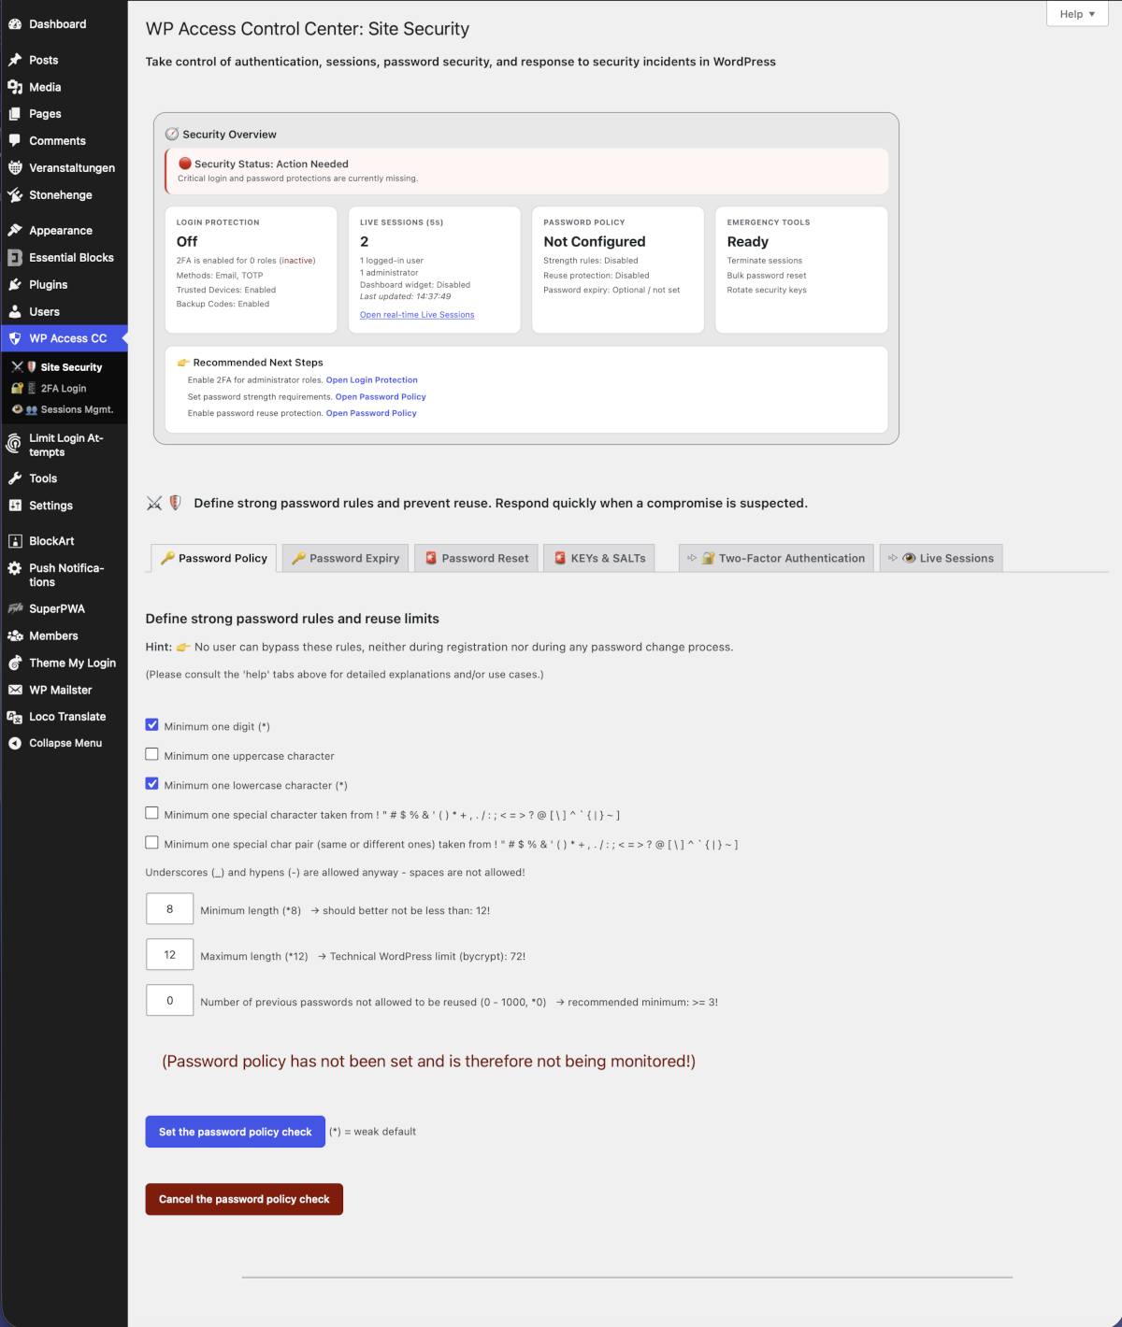Open real-time Live Sessions link
Screen dimensions: 1122x1327
[416, 315]
